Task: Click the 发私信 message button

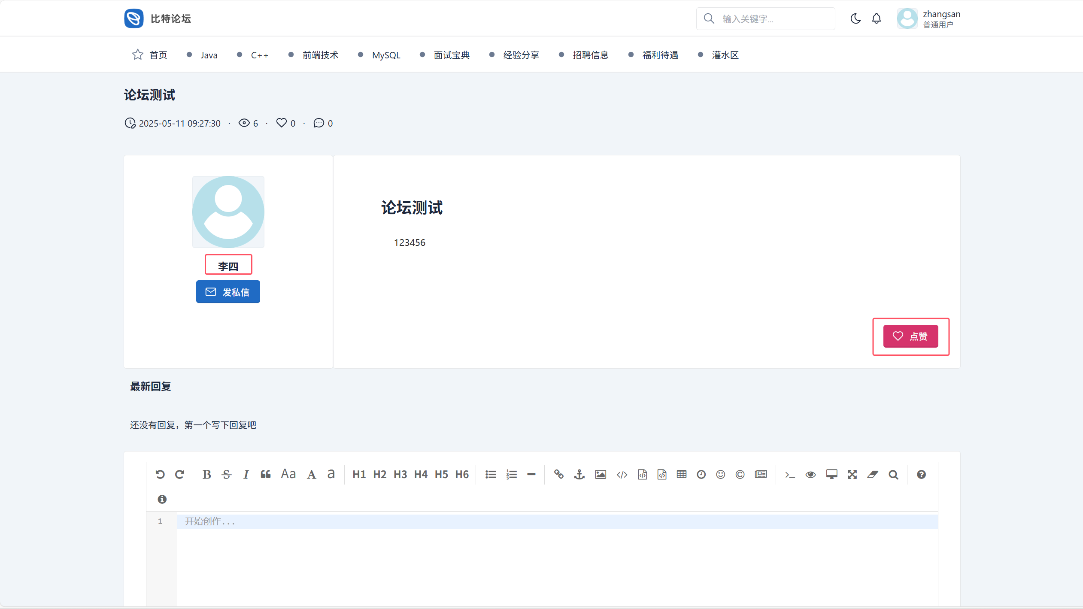Action: [228, 292]
